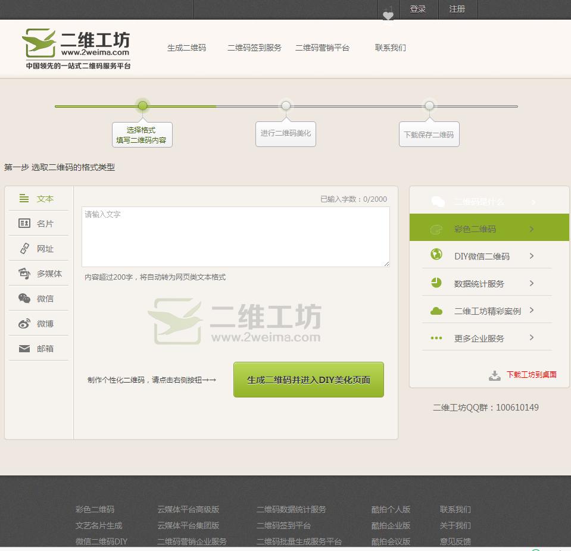The width and height of the screenshot is (571, 551).
Task: Select the 多媒体 media icon
Action: [x=24, y=273]
